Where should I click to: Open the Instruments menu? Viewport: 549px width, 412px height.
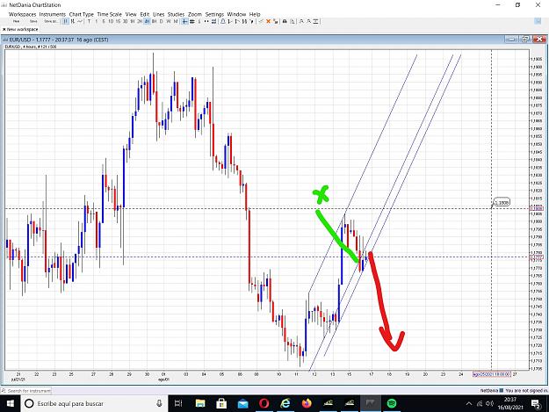[x=53, y=14]
